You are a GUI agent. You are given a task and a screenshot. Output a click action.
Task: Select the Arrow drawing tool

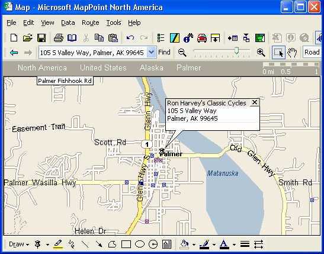click(99, 245)
